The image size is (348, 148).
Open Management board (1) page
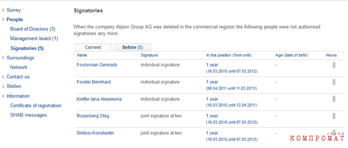click(x=34, y=39)
